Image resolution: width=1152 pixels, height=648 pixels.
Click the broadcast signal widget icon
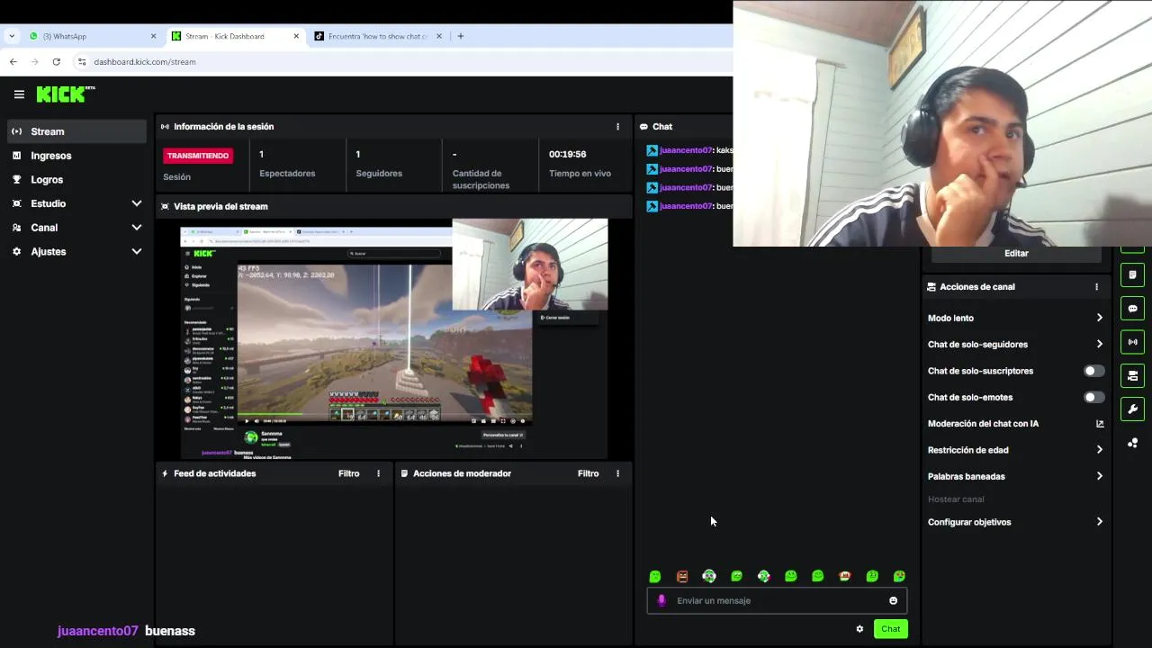pyautogui.click(x=1132, y=342)
